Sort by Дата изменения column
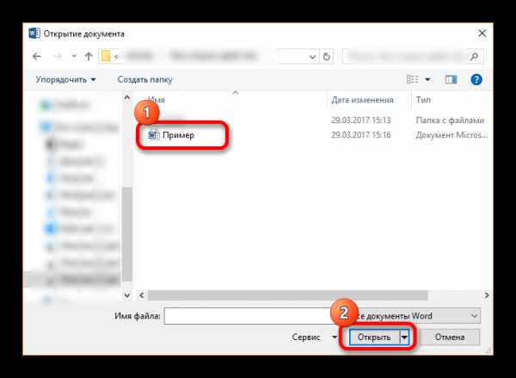Viewport: 516px width, 378px height. point(362,100)
